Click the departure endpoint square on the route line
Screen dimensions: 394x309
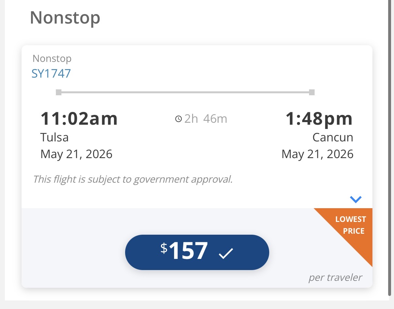tap(59, 92)
